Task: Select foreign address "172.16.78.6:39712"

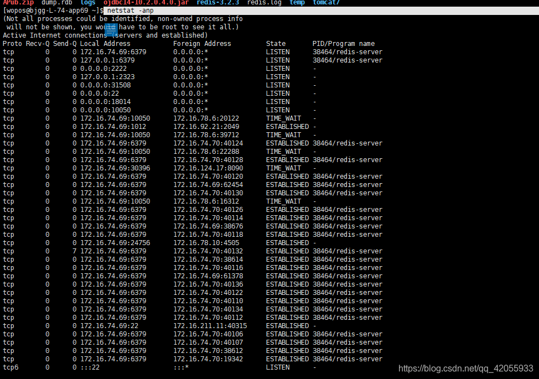Action: pos(206,135)
